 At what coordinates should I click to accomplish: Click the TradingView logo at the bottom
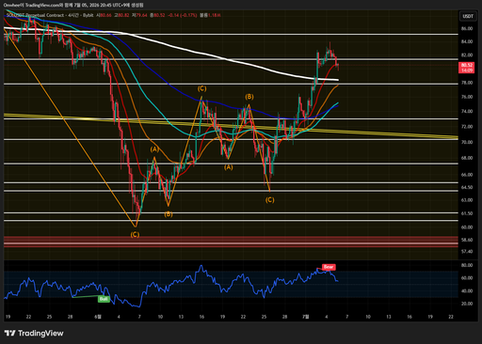34,333
